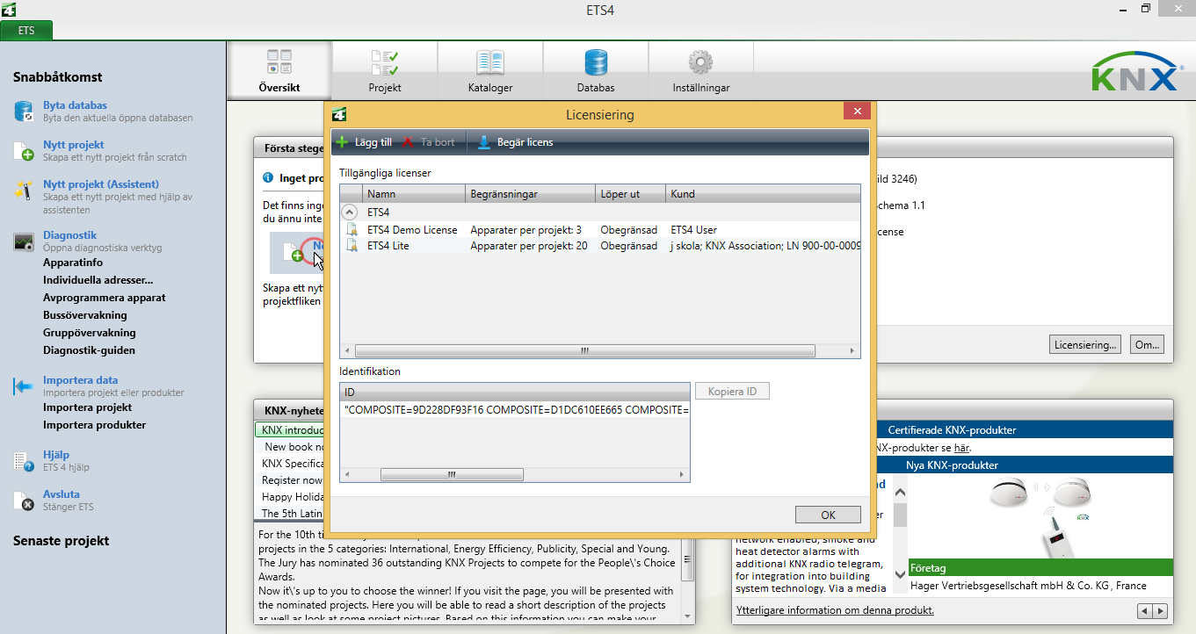Sort licenses by Namn column
Screen dimensions: 1196x634
[414, 194]
